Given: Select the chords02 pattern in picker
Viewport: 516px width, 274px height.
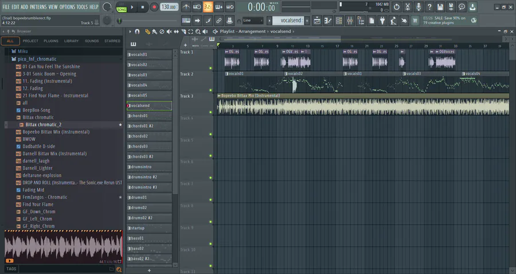Looking at the screenshot, I should (150, 136).
